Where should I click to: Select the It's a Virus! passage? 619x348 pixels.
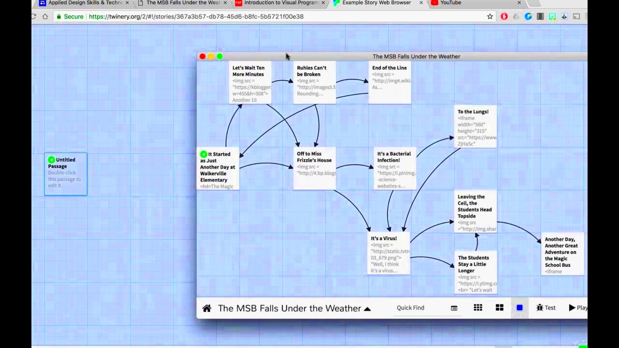(x=389, y=253)
